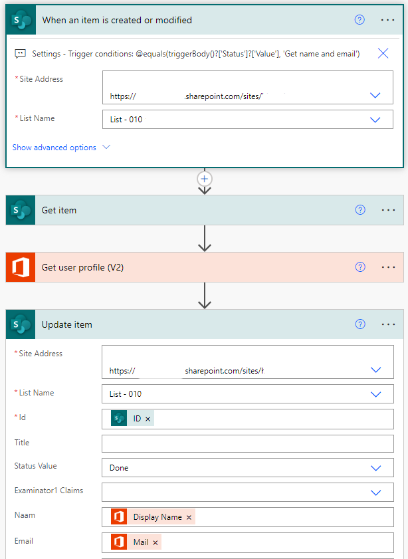Open Get item ellipsis menu

[x=388, y=210]
